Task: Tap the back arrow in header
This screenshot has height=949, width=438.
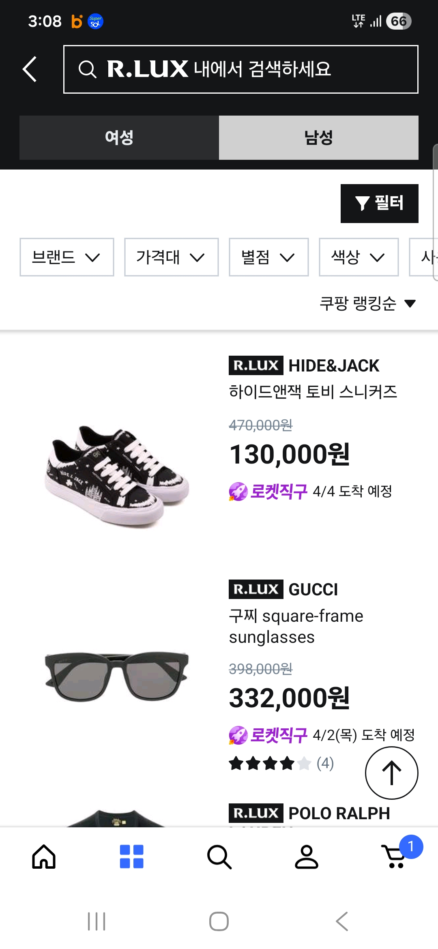Action: (x=30, y=69)
